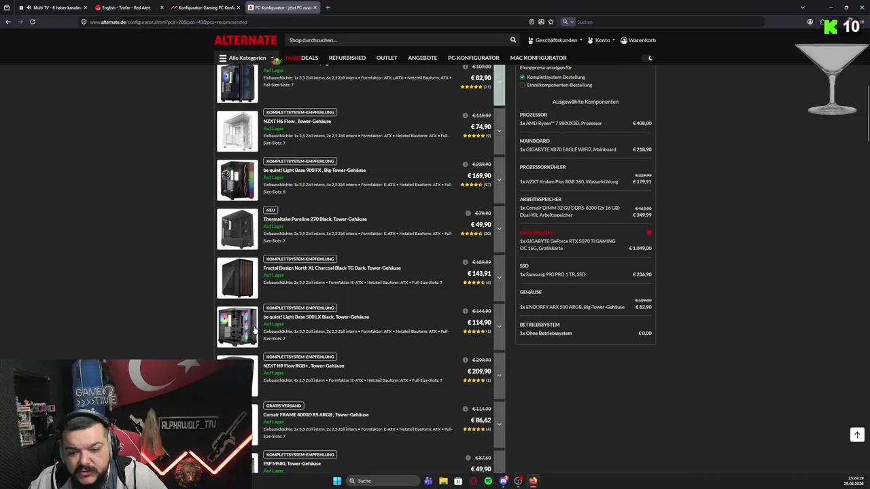Image resolution: width=870 pixels, height=489 pixels.
Task: Click info icon for NZXT H6 Flow
Action: click(465, 115)
